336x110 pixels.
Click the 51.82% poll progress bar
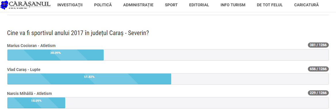(89, 79)
